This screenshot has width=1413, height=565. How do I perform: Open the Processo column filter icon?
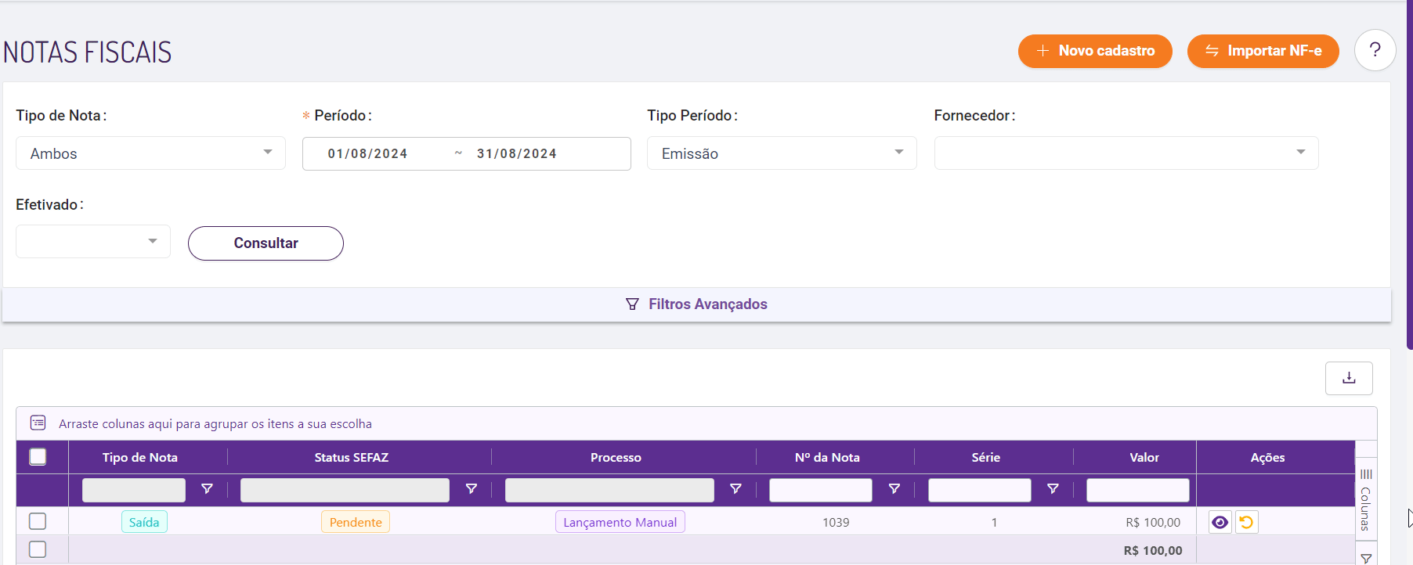click(735, 489)
